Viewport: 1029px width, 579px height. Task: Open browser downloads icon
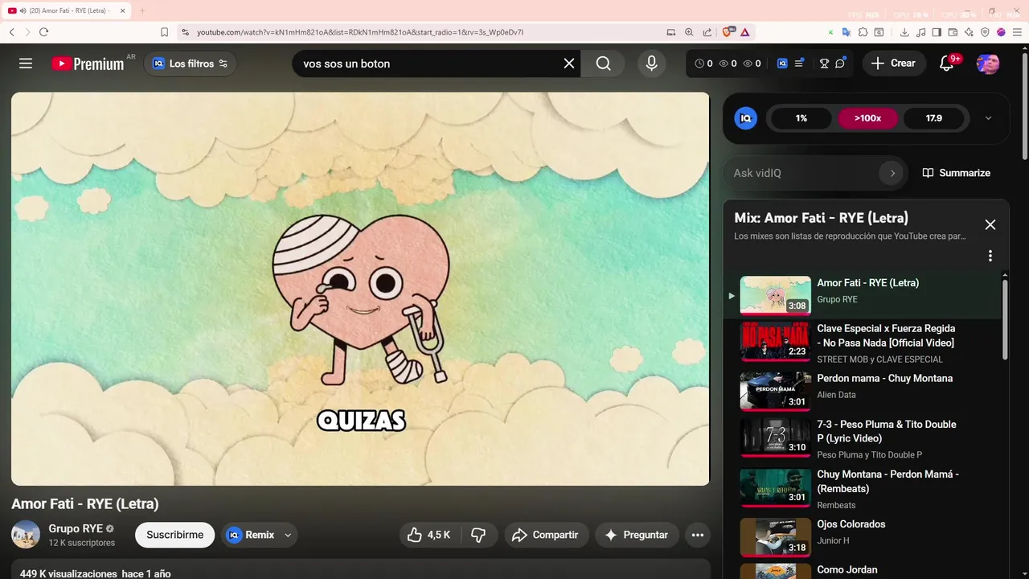(x=904, y=32)
